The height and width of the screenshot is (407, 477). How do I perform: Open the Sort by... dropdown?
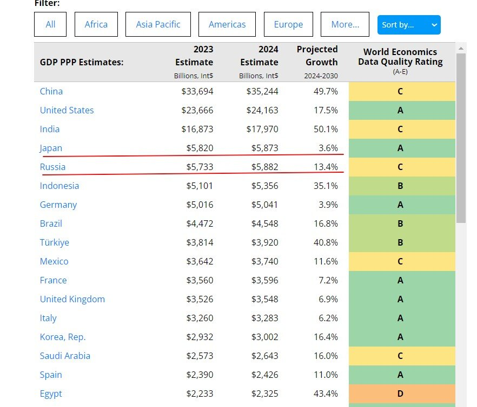409,25
